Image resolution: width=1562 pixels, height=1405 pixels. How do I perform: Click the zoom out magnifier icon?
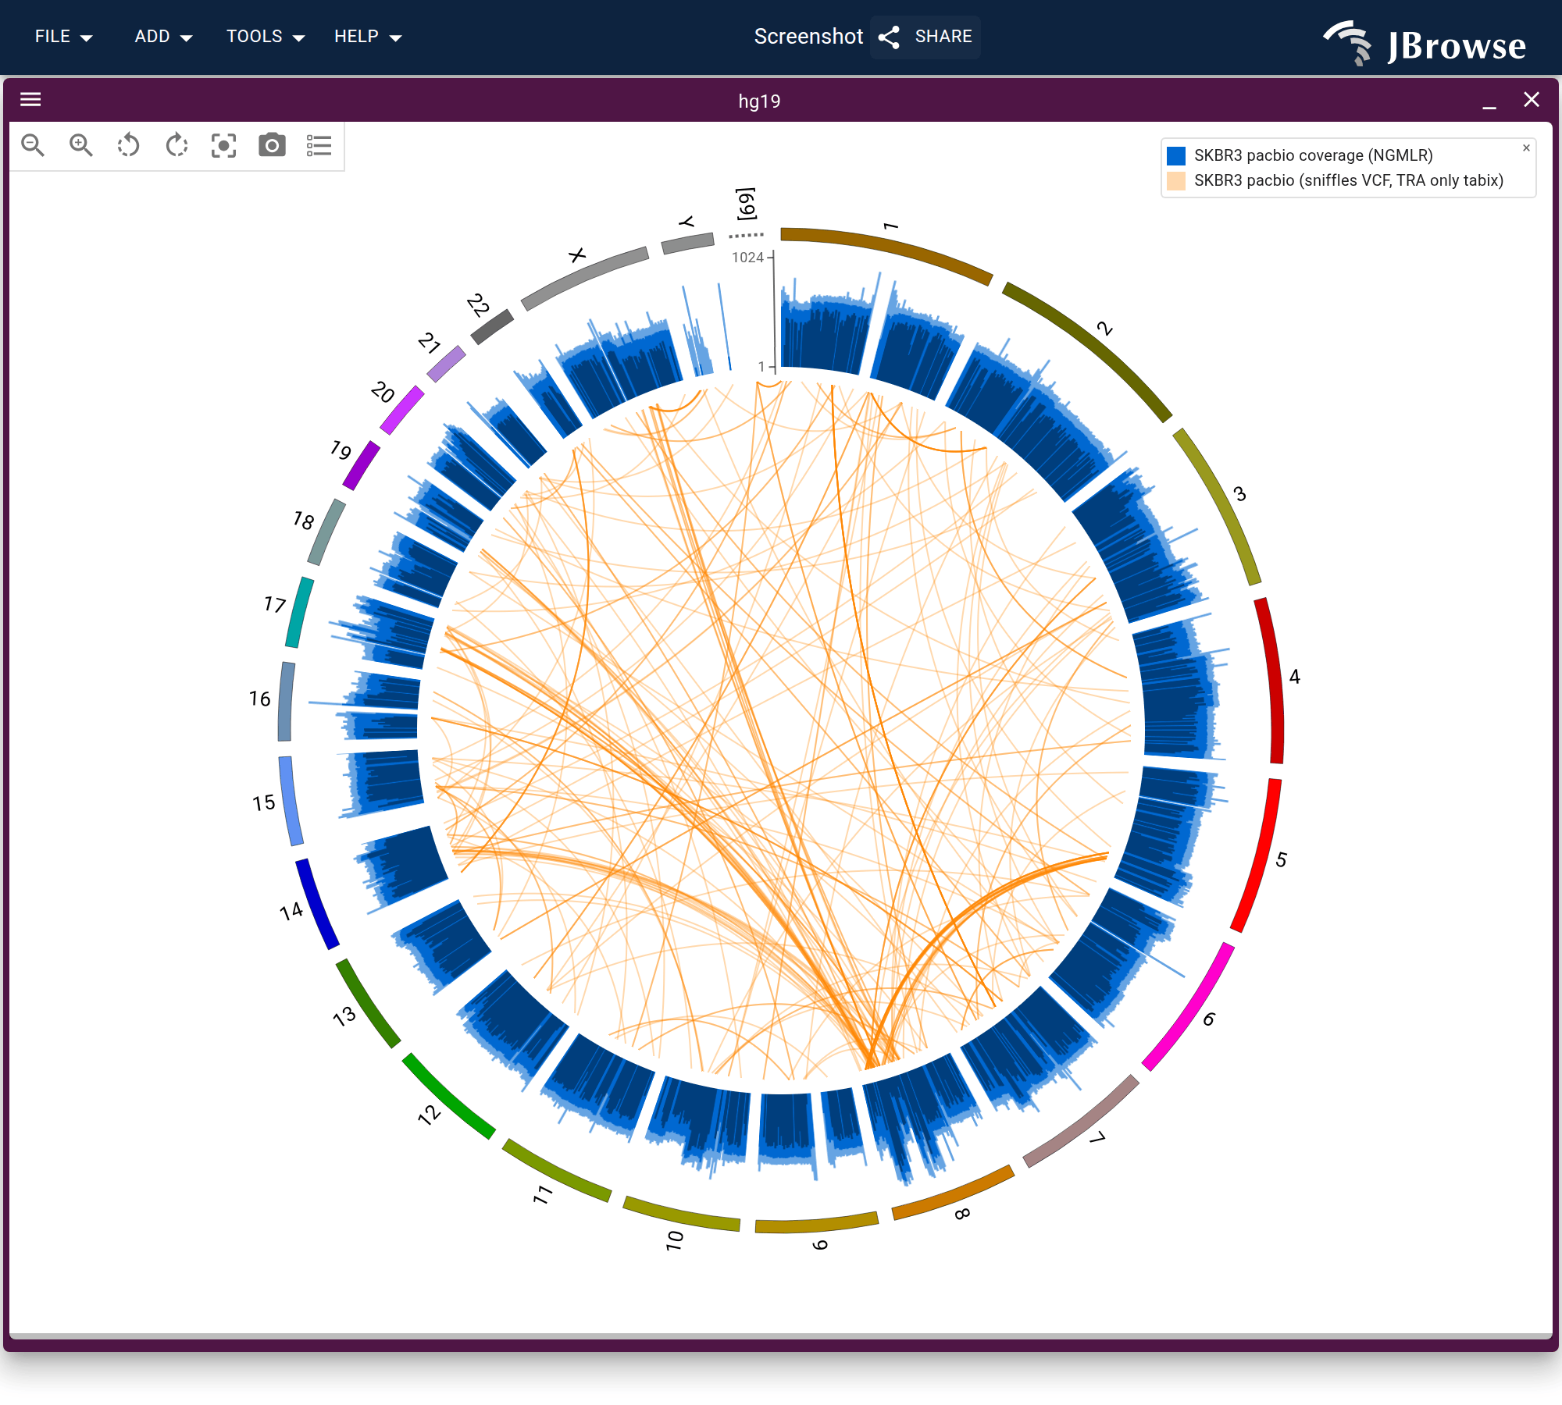pyautogui.click(x=33, y=145)
